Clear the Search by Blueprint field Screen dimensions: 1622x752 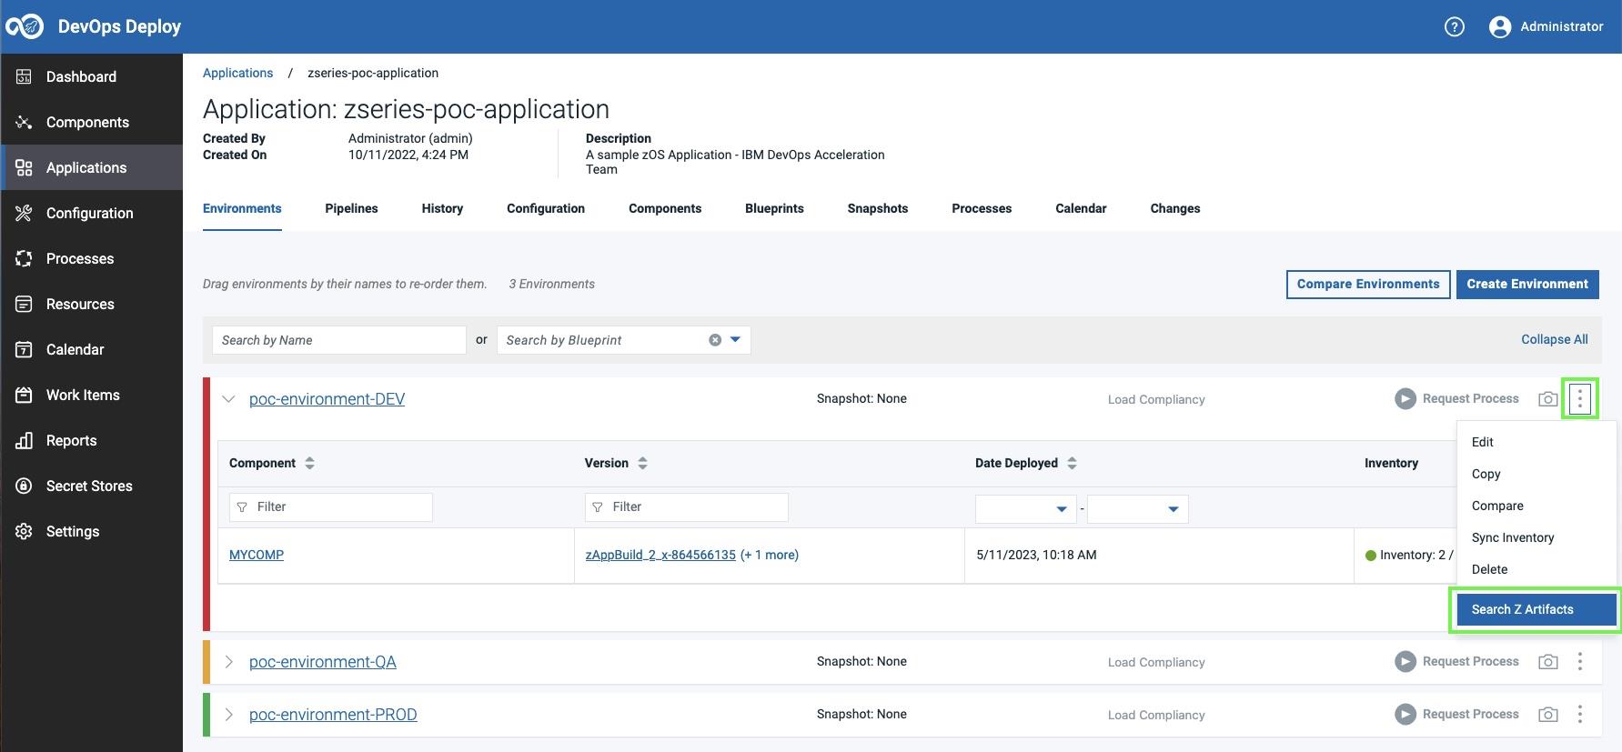(715, 340)
